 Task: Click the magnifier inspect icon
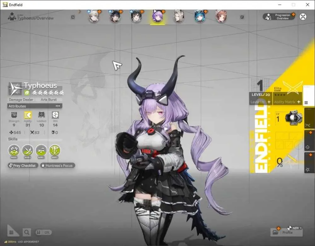click(x=27, y=232)
